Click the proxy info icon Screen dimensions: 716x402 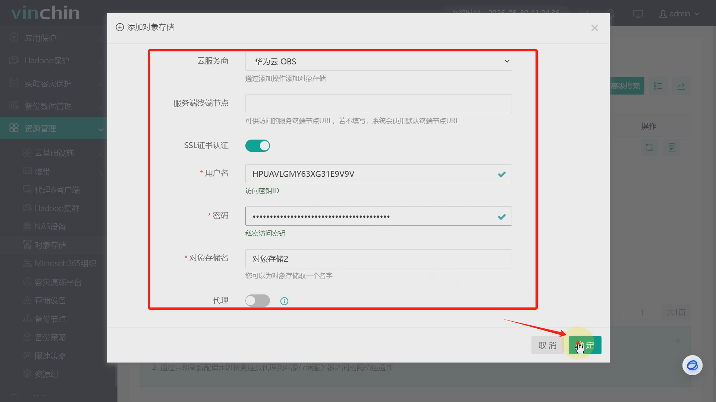[284, 301]
